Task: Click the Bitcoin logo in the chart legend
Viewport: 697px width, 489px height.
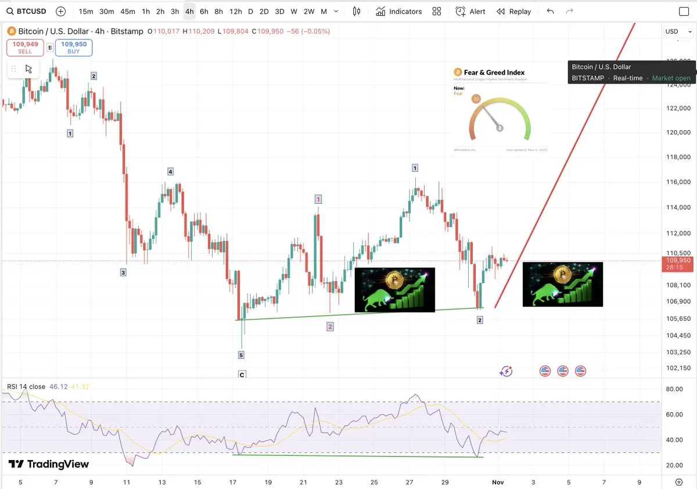Action: point(11,31)
